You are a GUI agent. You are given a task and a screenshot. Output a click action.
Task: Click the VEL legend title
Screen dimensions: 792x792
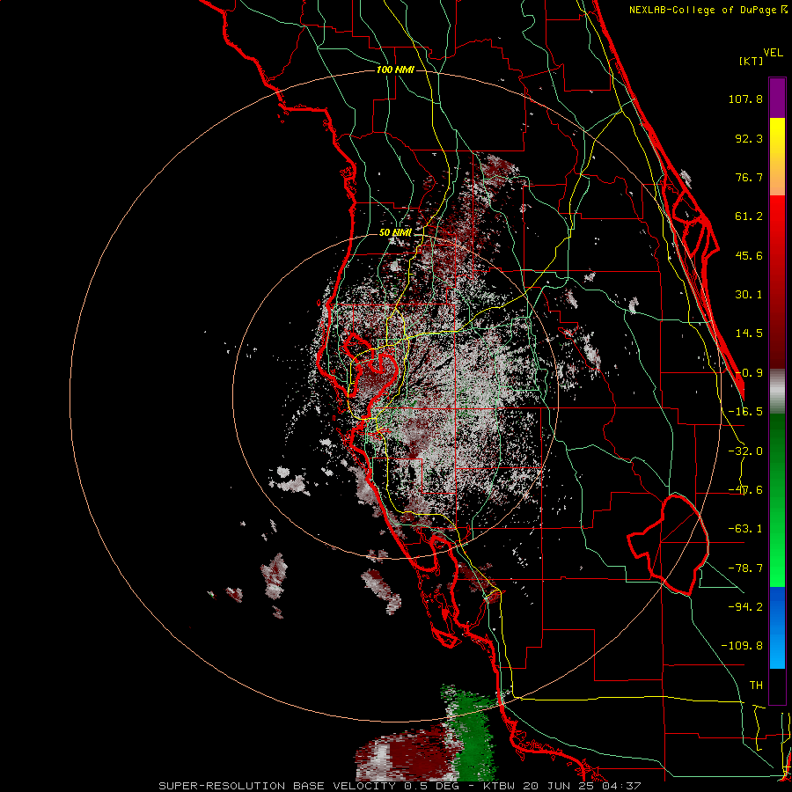pos(773,53)
